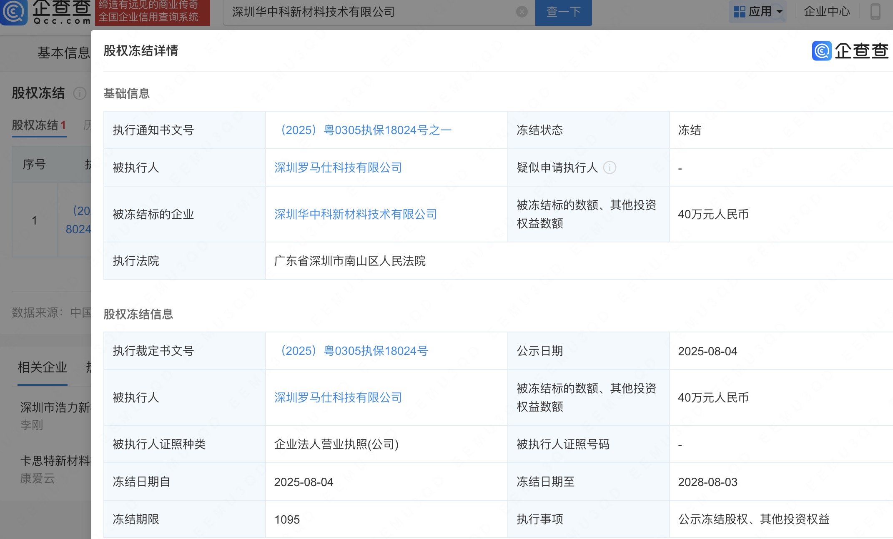Click the 公示日期 value 2025-08-04
The image size is (893, 539).
click(x=707, y=351)
